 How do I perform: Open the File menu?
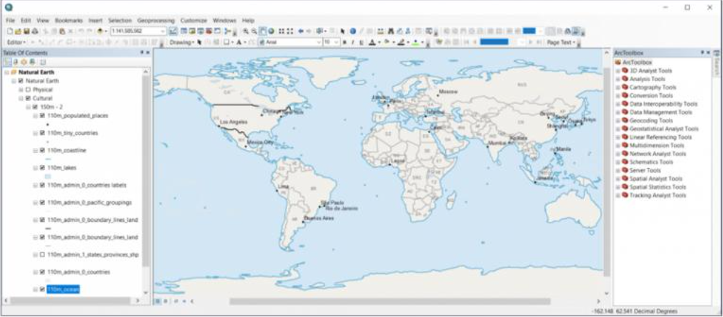[x=10, y=20]
